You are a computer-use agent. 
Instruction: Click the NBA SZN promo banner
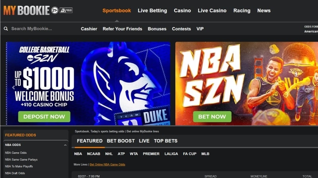[x=246, y=83]
